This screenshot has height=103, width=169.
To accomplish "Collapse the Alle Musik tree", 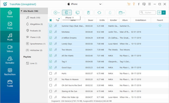I will (22, 11).
